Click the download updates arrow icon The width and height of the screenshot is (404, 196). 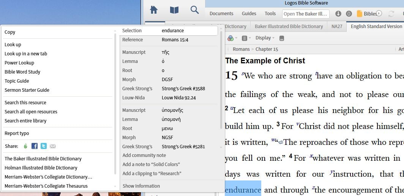click(338, 14)
